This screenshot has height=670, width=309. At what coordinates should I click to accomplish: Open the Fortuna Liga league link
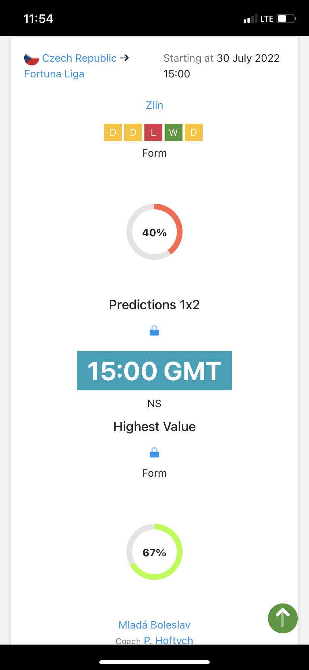click(54, 74)
